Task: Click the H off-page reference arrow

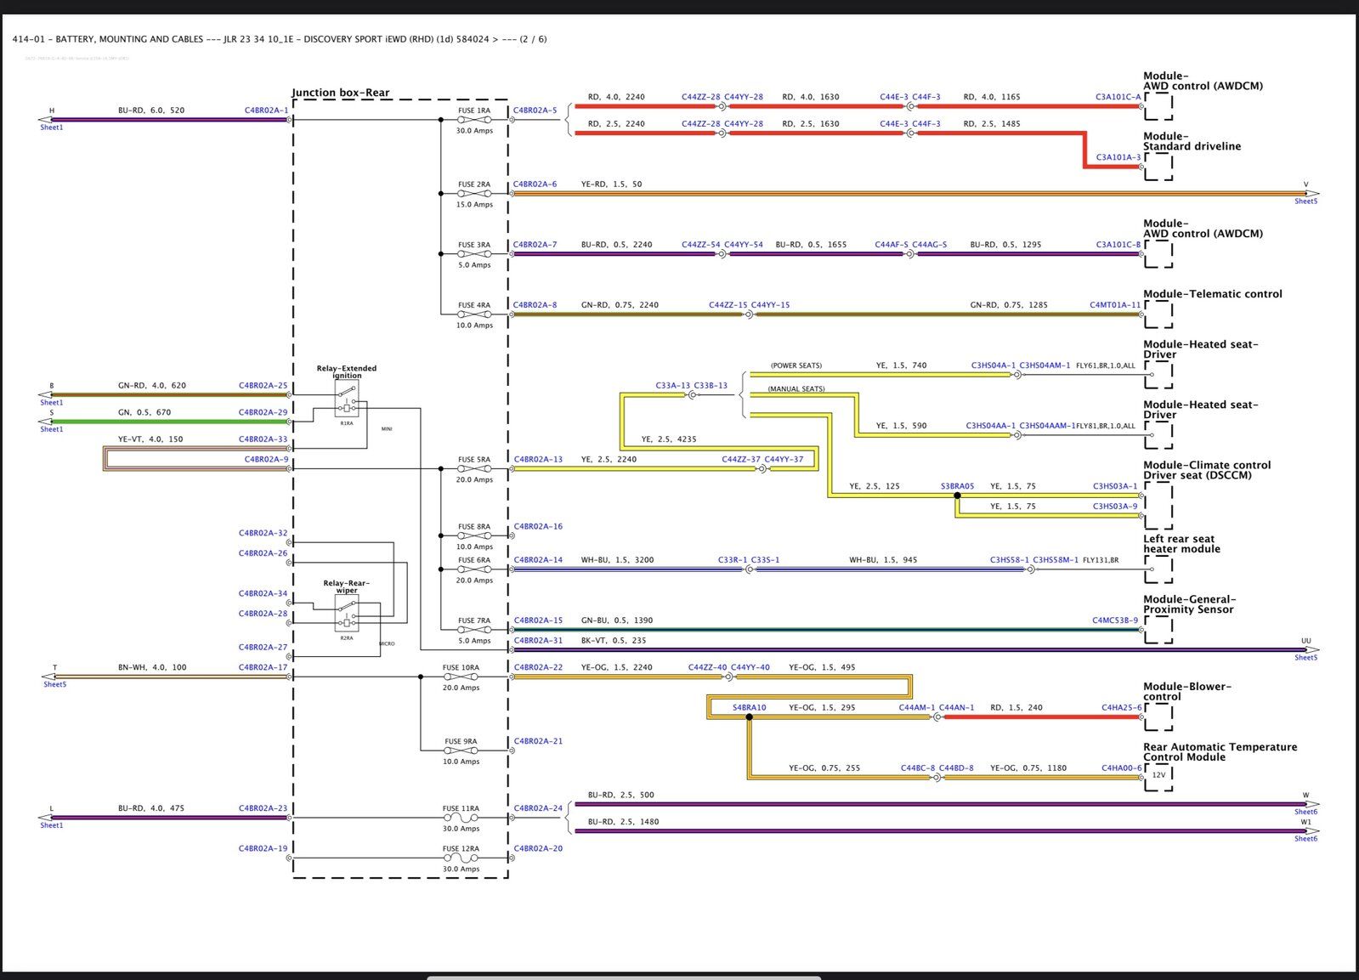Action: point(46,120)
